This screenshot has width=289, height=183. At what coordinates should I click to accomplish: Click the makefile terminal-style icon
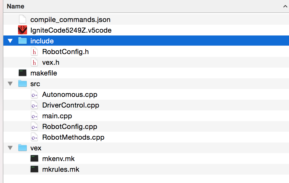pyautogui.click(x=22, y=73)
